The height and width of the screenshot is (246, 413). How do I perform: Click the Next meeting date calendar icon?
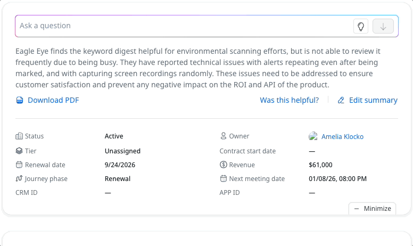pos(224,179)
